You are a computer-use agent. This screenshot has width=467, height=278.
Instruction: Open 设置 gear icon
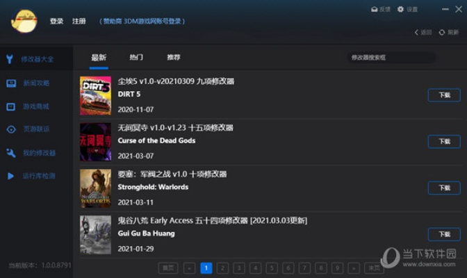pos(400,9)
